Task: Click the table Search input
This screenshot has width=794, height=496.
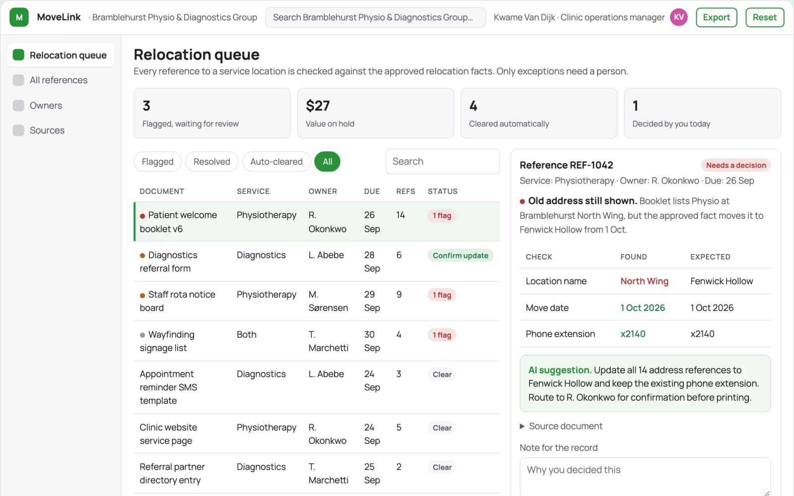Action: click(443, 162)
